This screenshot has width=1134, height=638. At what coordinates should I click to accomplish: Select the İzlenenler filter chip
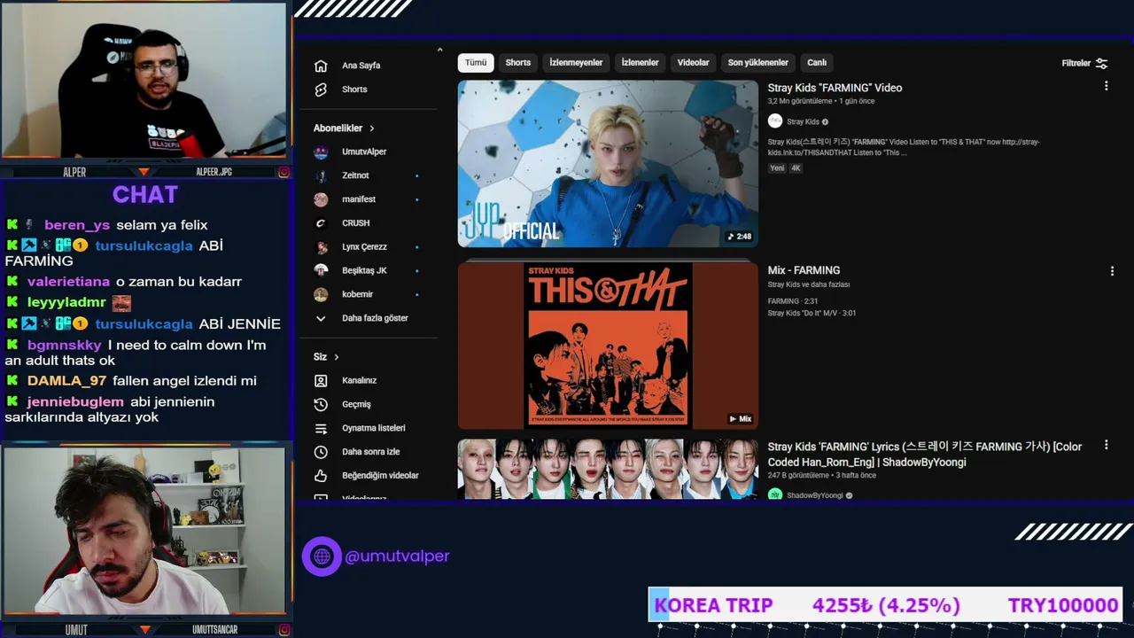pos(640,63)
